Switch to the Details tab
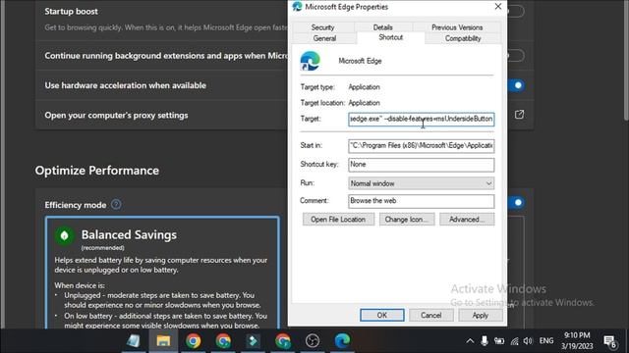 pos(382,27)
